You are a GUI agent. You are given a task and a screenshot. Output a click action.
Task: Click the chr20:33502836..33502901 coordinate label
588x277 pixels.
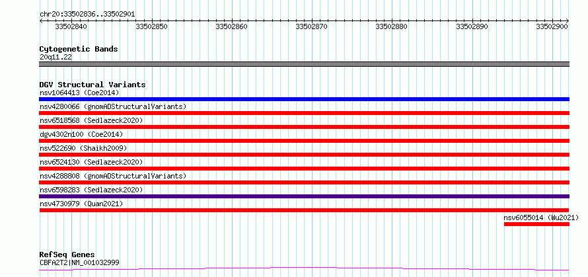click(x=87, y=15)
